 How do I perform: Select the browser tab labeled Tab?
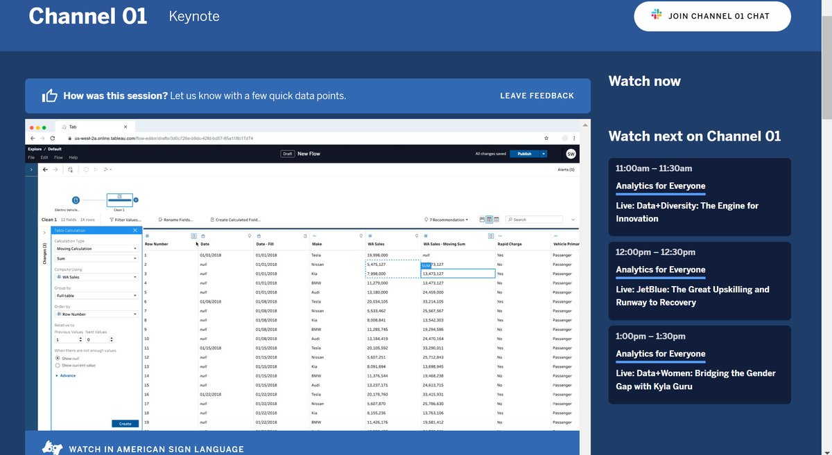coord(95,127)
